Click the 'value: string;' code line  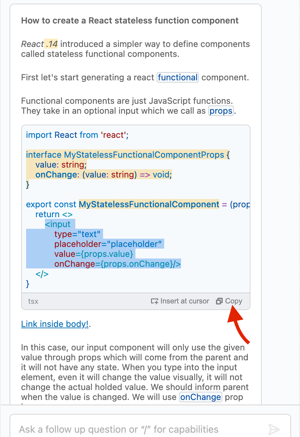61,165
